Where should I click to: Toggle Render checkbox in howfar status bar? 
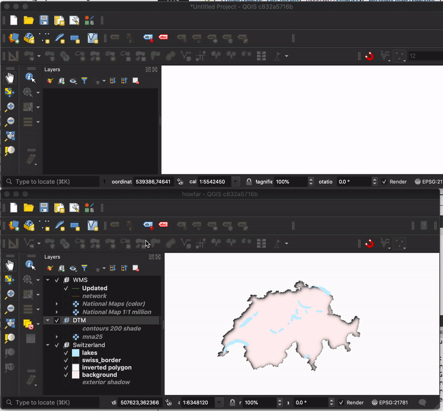click(342, 403)
